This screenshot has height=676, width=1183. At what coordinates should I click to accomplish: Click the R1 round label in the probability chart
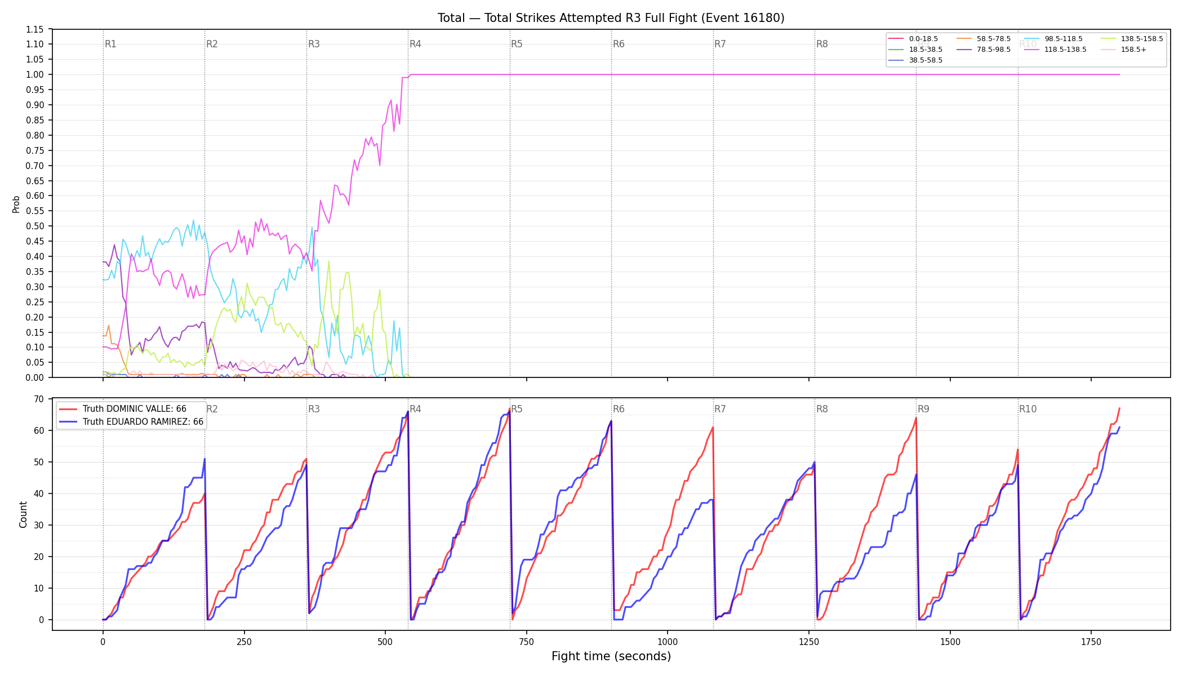coord(110,44)
